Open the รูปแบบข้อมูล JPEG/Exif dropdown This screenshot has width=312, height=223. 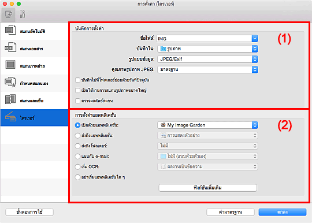[207, 59]
